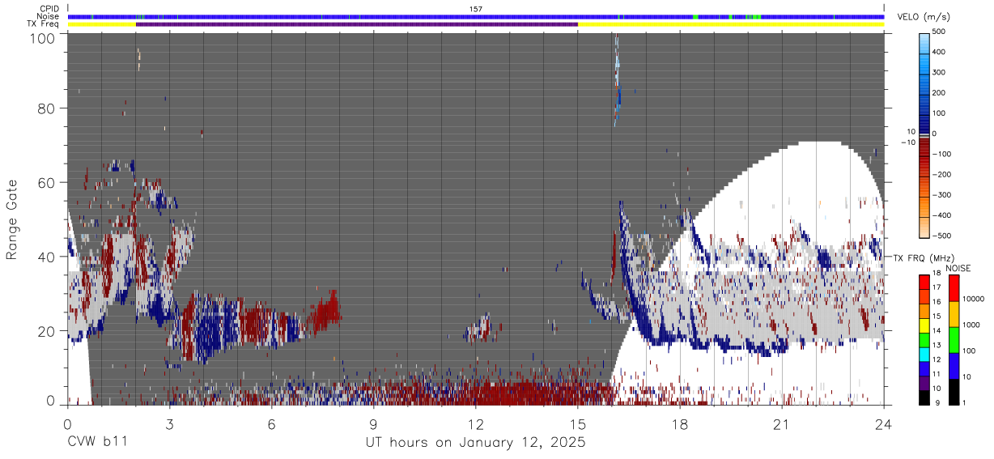The width and height of the screenshot is (994, 459).
Task: Click TX frequency legend value 14
Action: (937, 330)
